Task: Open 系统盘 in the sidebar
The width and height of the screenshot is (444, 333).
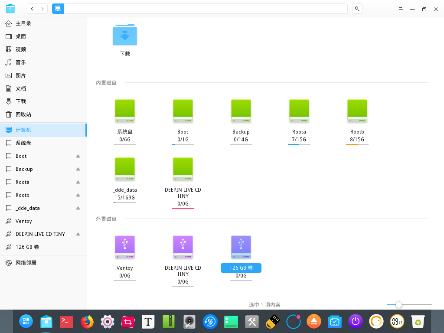Action: point(43,143)
